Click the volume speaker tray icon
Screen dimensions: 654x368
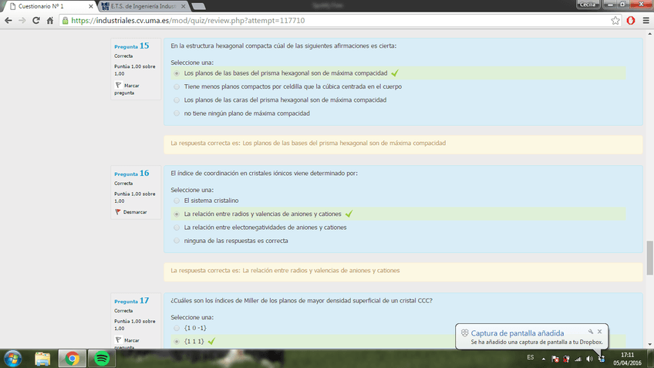[589, 359]
